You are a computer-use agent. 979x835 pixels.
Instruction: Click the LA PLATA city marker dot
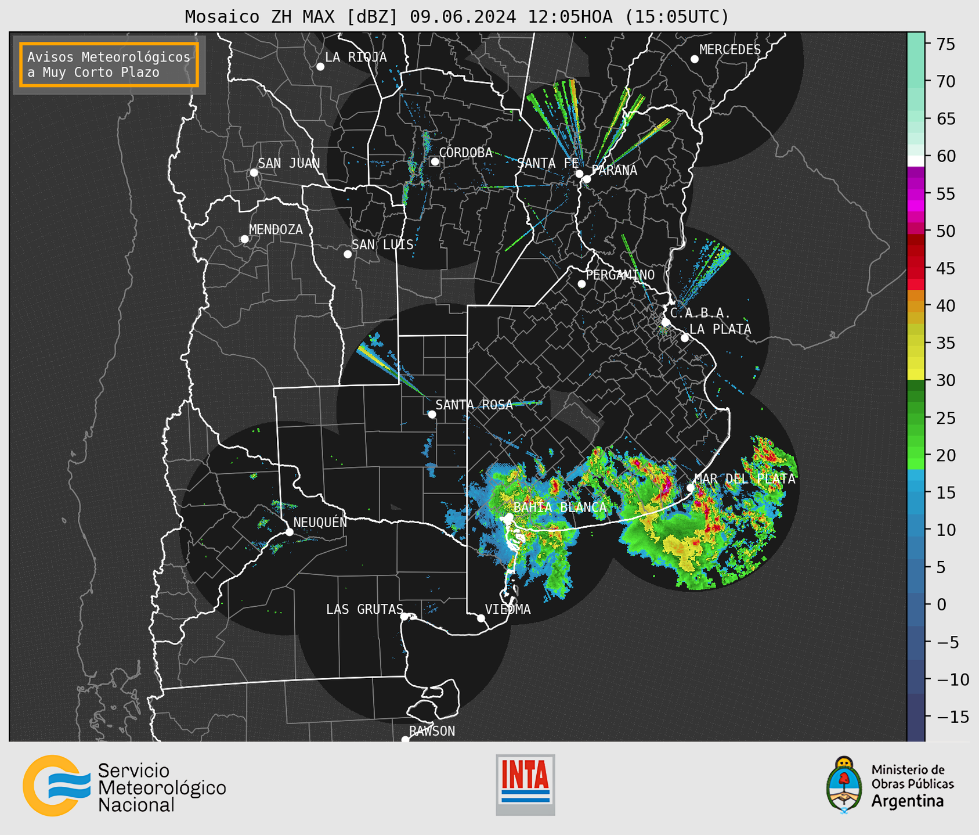pyautogui.click(x=685, y=338)
